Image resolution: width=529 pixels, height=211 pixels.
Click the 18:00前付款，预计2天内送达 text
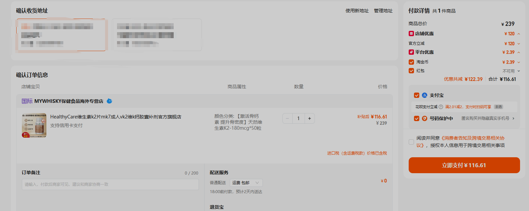[x=236, y=192]
